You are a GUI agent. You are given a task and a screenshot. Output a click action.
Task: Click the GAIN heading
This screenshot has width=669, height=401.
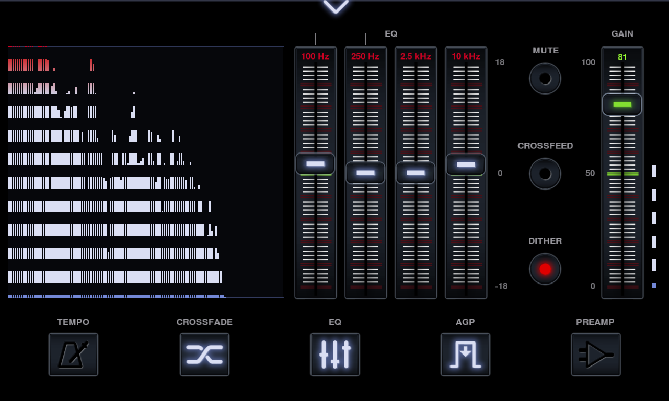coord(622,33)
